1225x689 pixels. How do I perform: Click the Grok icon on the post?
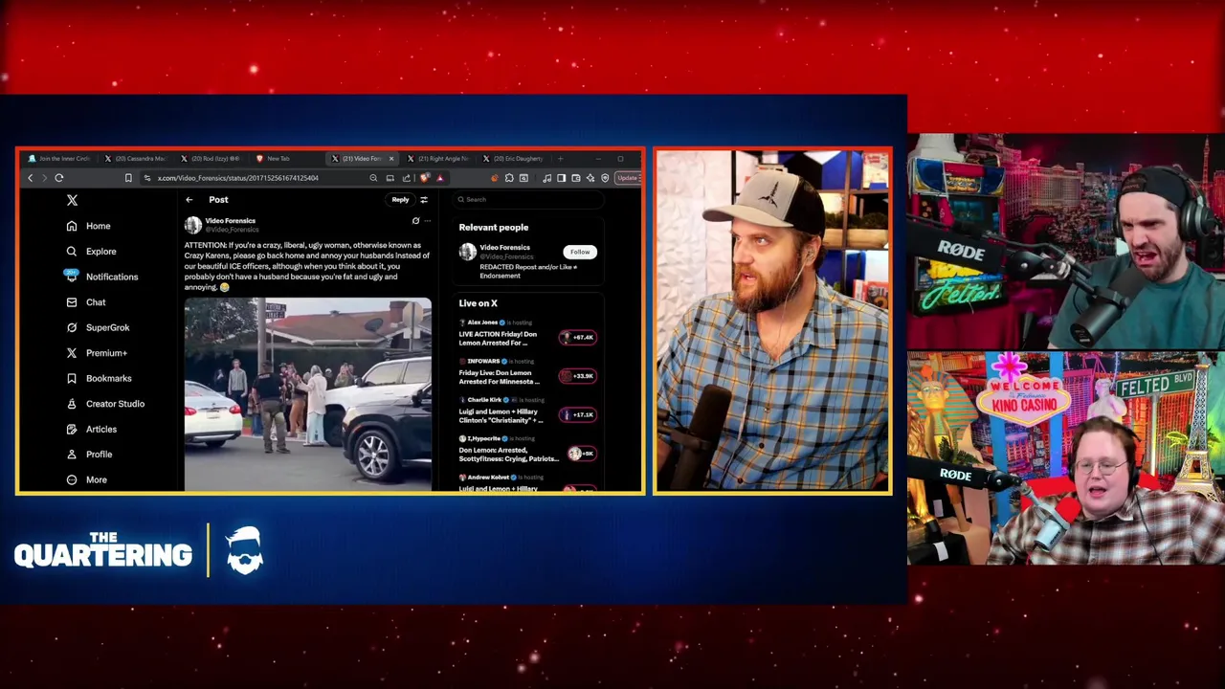tap(415, 221)
